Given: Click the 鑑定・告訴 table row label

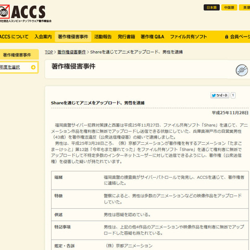Looking at the screenshot, I should click(65, 246).
